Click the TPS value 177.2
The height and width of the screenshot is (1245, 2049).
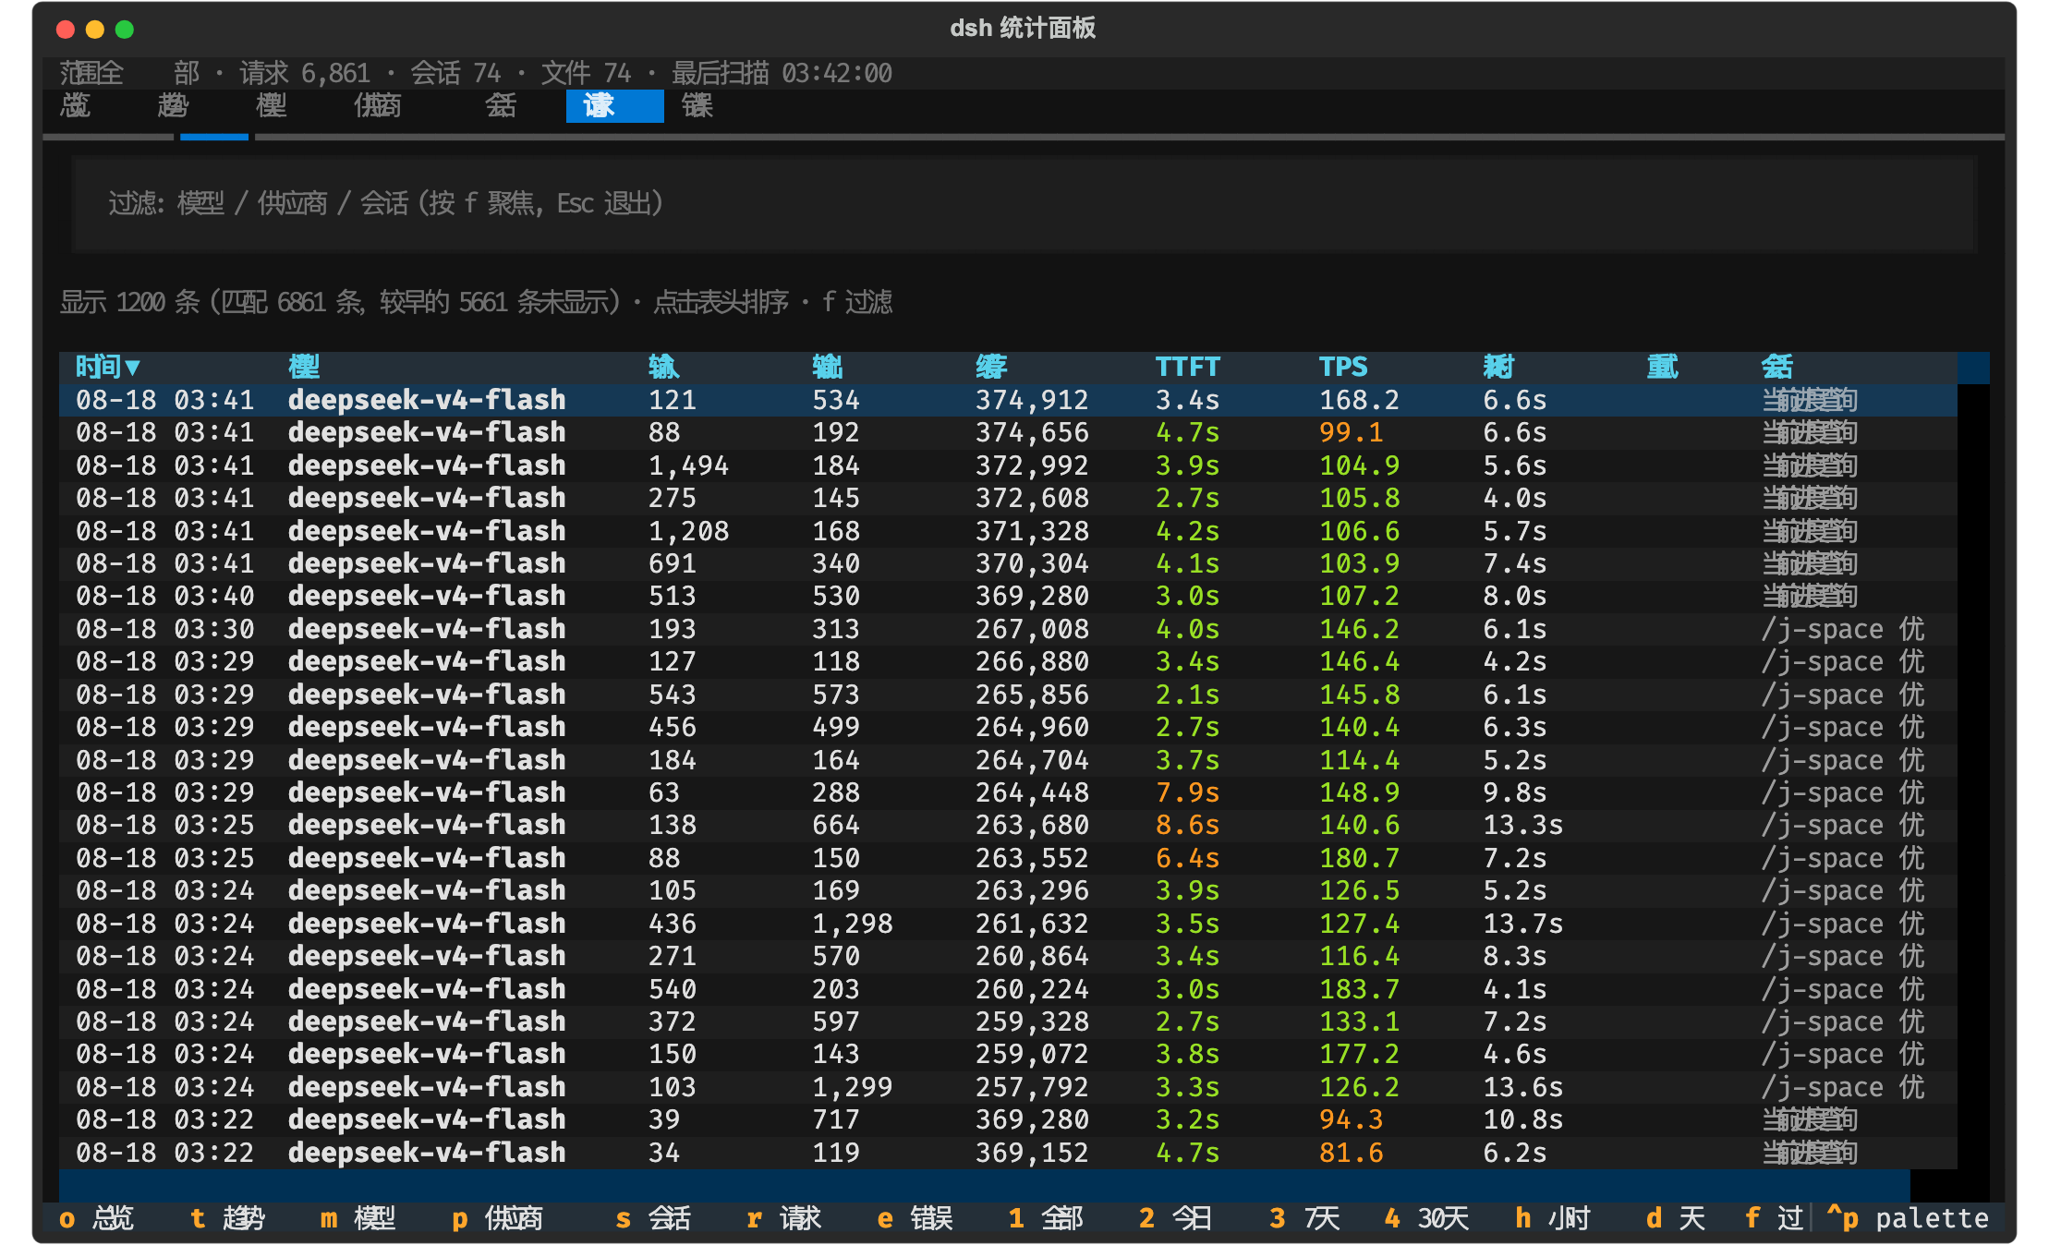[x=1360, y=1054]
